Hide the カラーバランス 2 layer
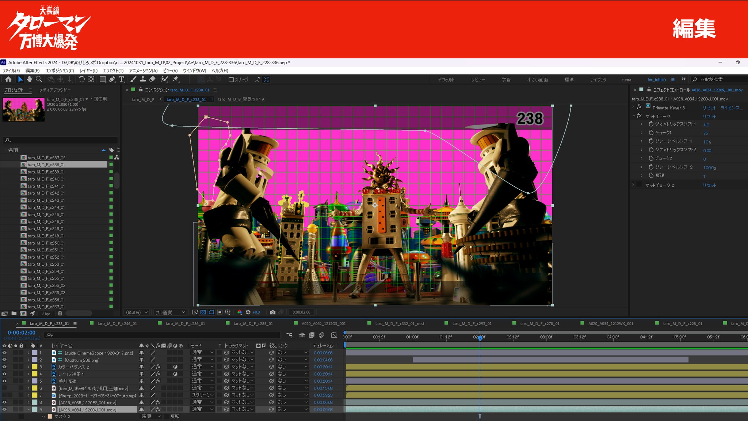Screen dimensions: 748x421 (x=4, y=367)
